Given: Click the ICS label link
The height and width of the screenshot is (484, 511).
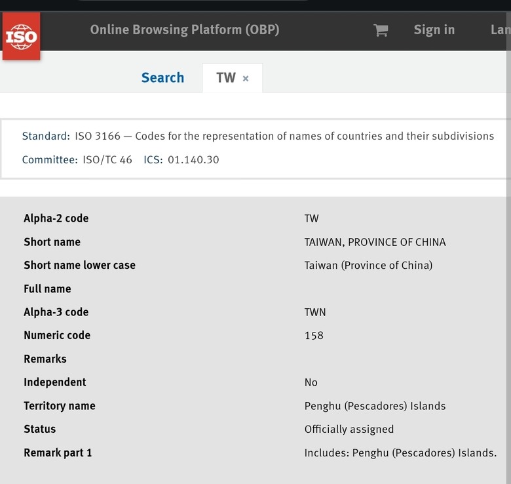Looking at the screenshot, I should coord(153,159).
